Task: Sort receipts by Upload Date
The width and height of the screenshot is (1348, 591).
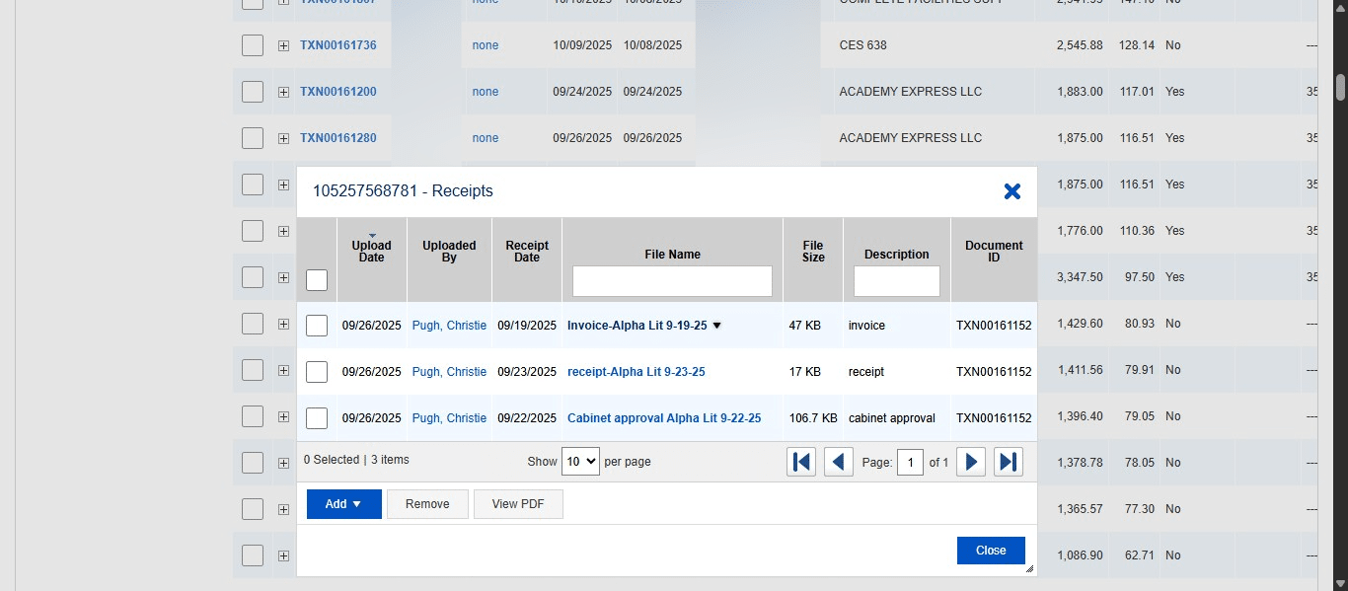Action: [x=371, y=250]
